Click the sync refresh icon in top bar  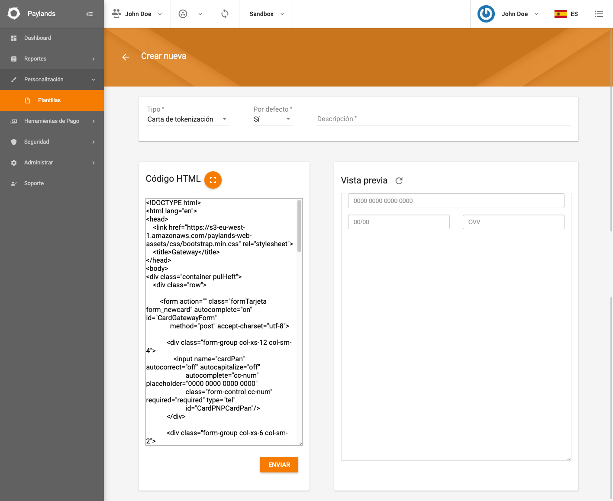tap(225, 14)
